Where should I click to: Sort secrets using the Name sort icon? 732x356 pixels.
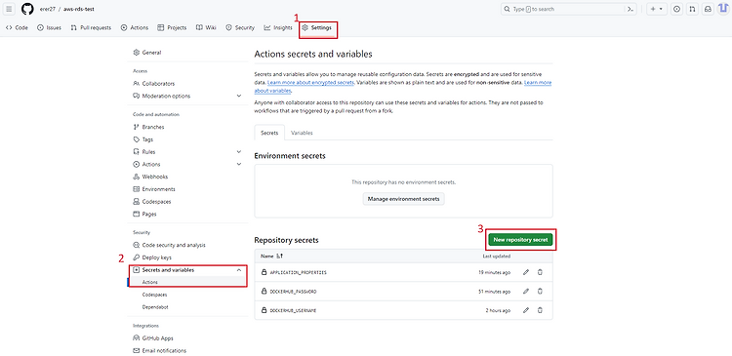280,257
